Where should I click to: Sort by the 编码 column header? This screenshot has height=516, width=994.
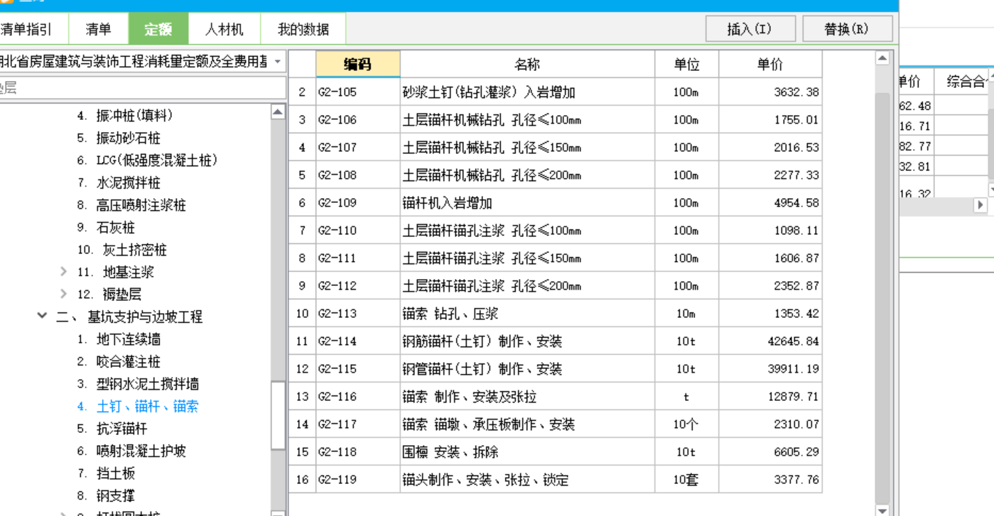pyautogui.click(x=357, y=64)
